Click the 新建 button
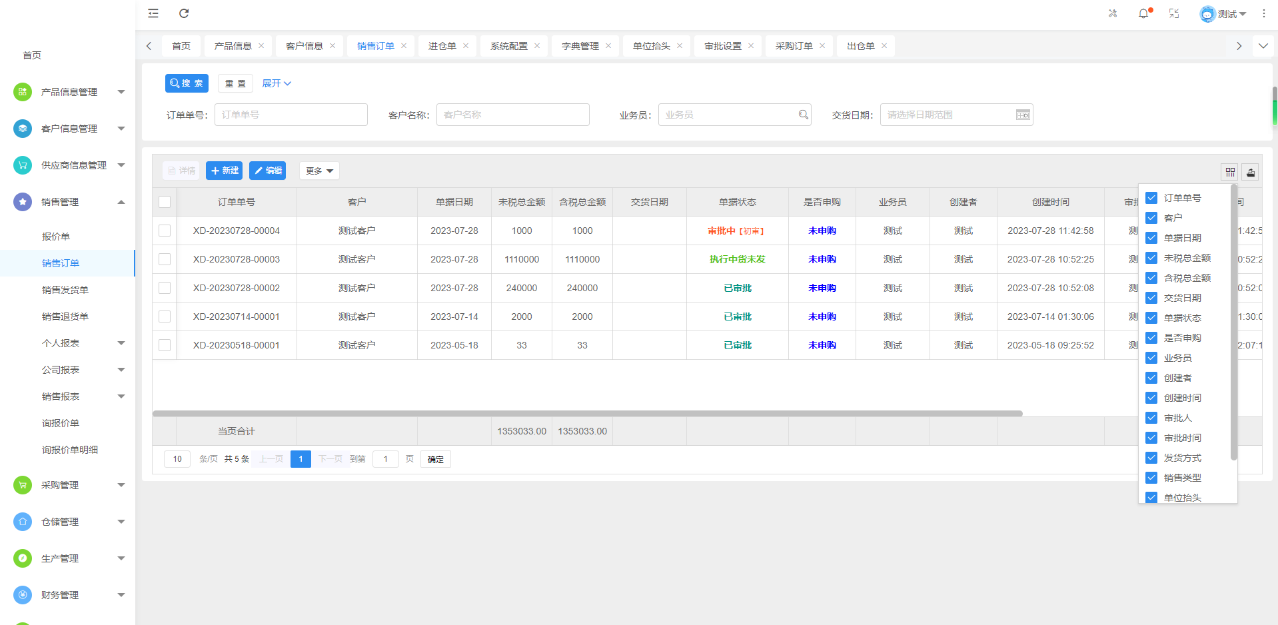Screen dimensions: 1278x625 (x=224, y=171)
